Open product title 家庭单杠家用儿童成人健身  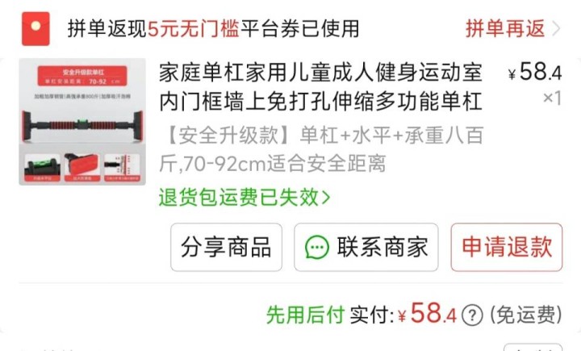[321, 86]
